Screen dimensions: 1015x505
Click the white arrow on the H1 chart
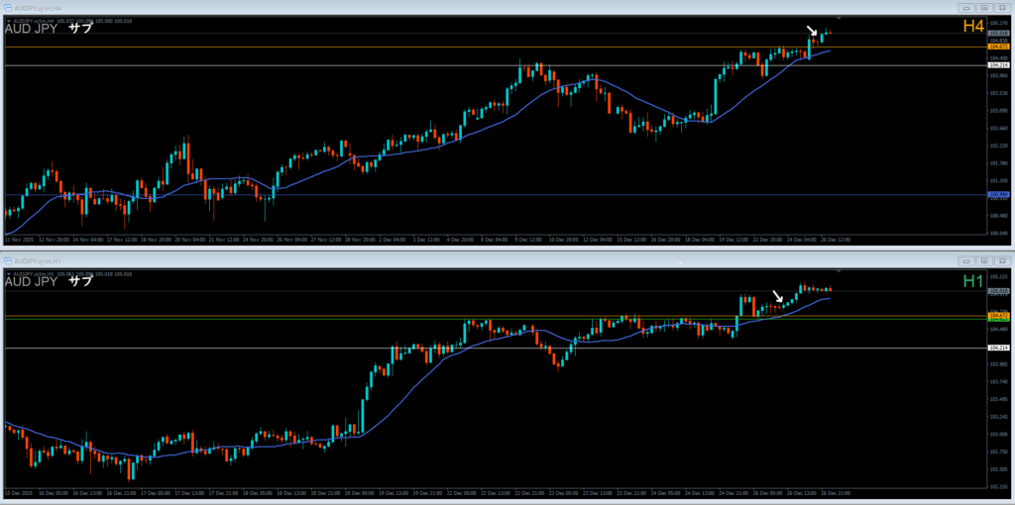point(778,295)
